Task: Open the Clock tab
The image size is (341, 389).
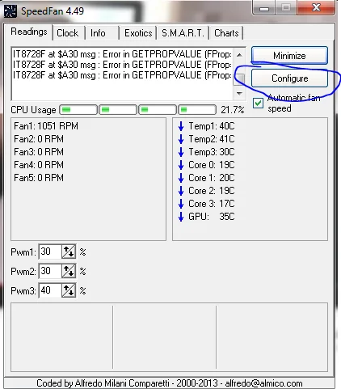Action: (68, 33)
